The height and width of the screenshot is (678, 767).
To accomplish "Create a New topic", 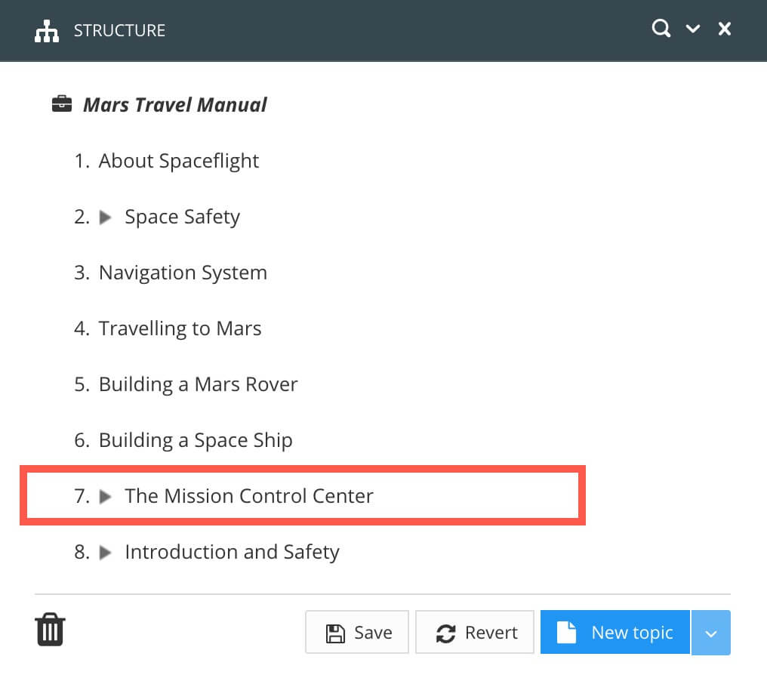I will tap(615, 632).
